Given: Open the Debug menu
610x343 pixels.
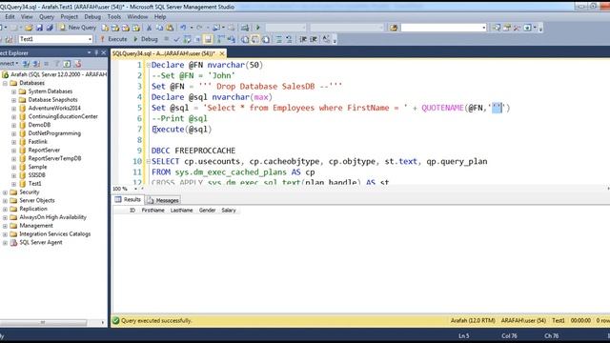Looking at the screenshot, I should [x=92, y=17].
